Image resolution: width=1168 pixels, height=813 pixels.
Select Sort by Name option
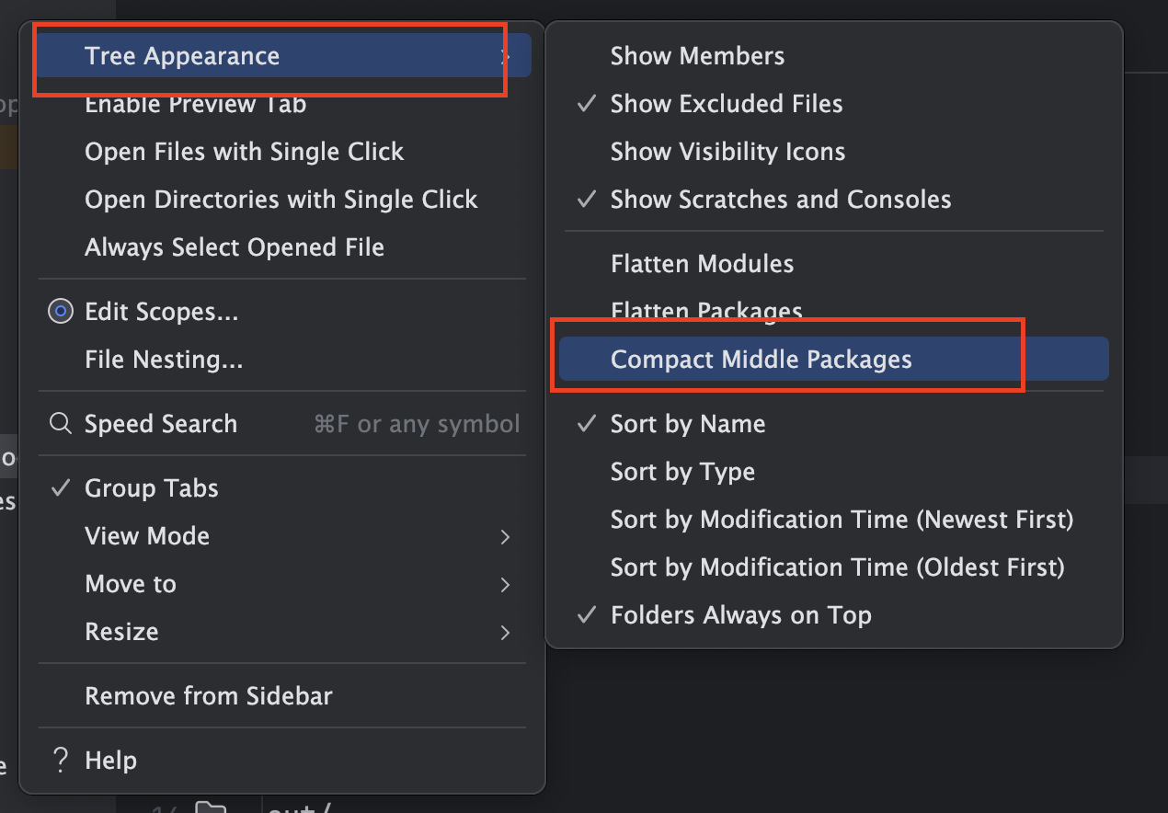coord(687,424)
